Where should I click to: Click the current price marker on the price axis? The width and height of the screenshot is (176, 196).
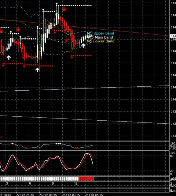tap(173, 36)
